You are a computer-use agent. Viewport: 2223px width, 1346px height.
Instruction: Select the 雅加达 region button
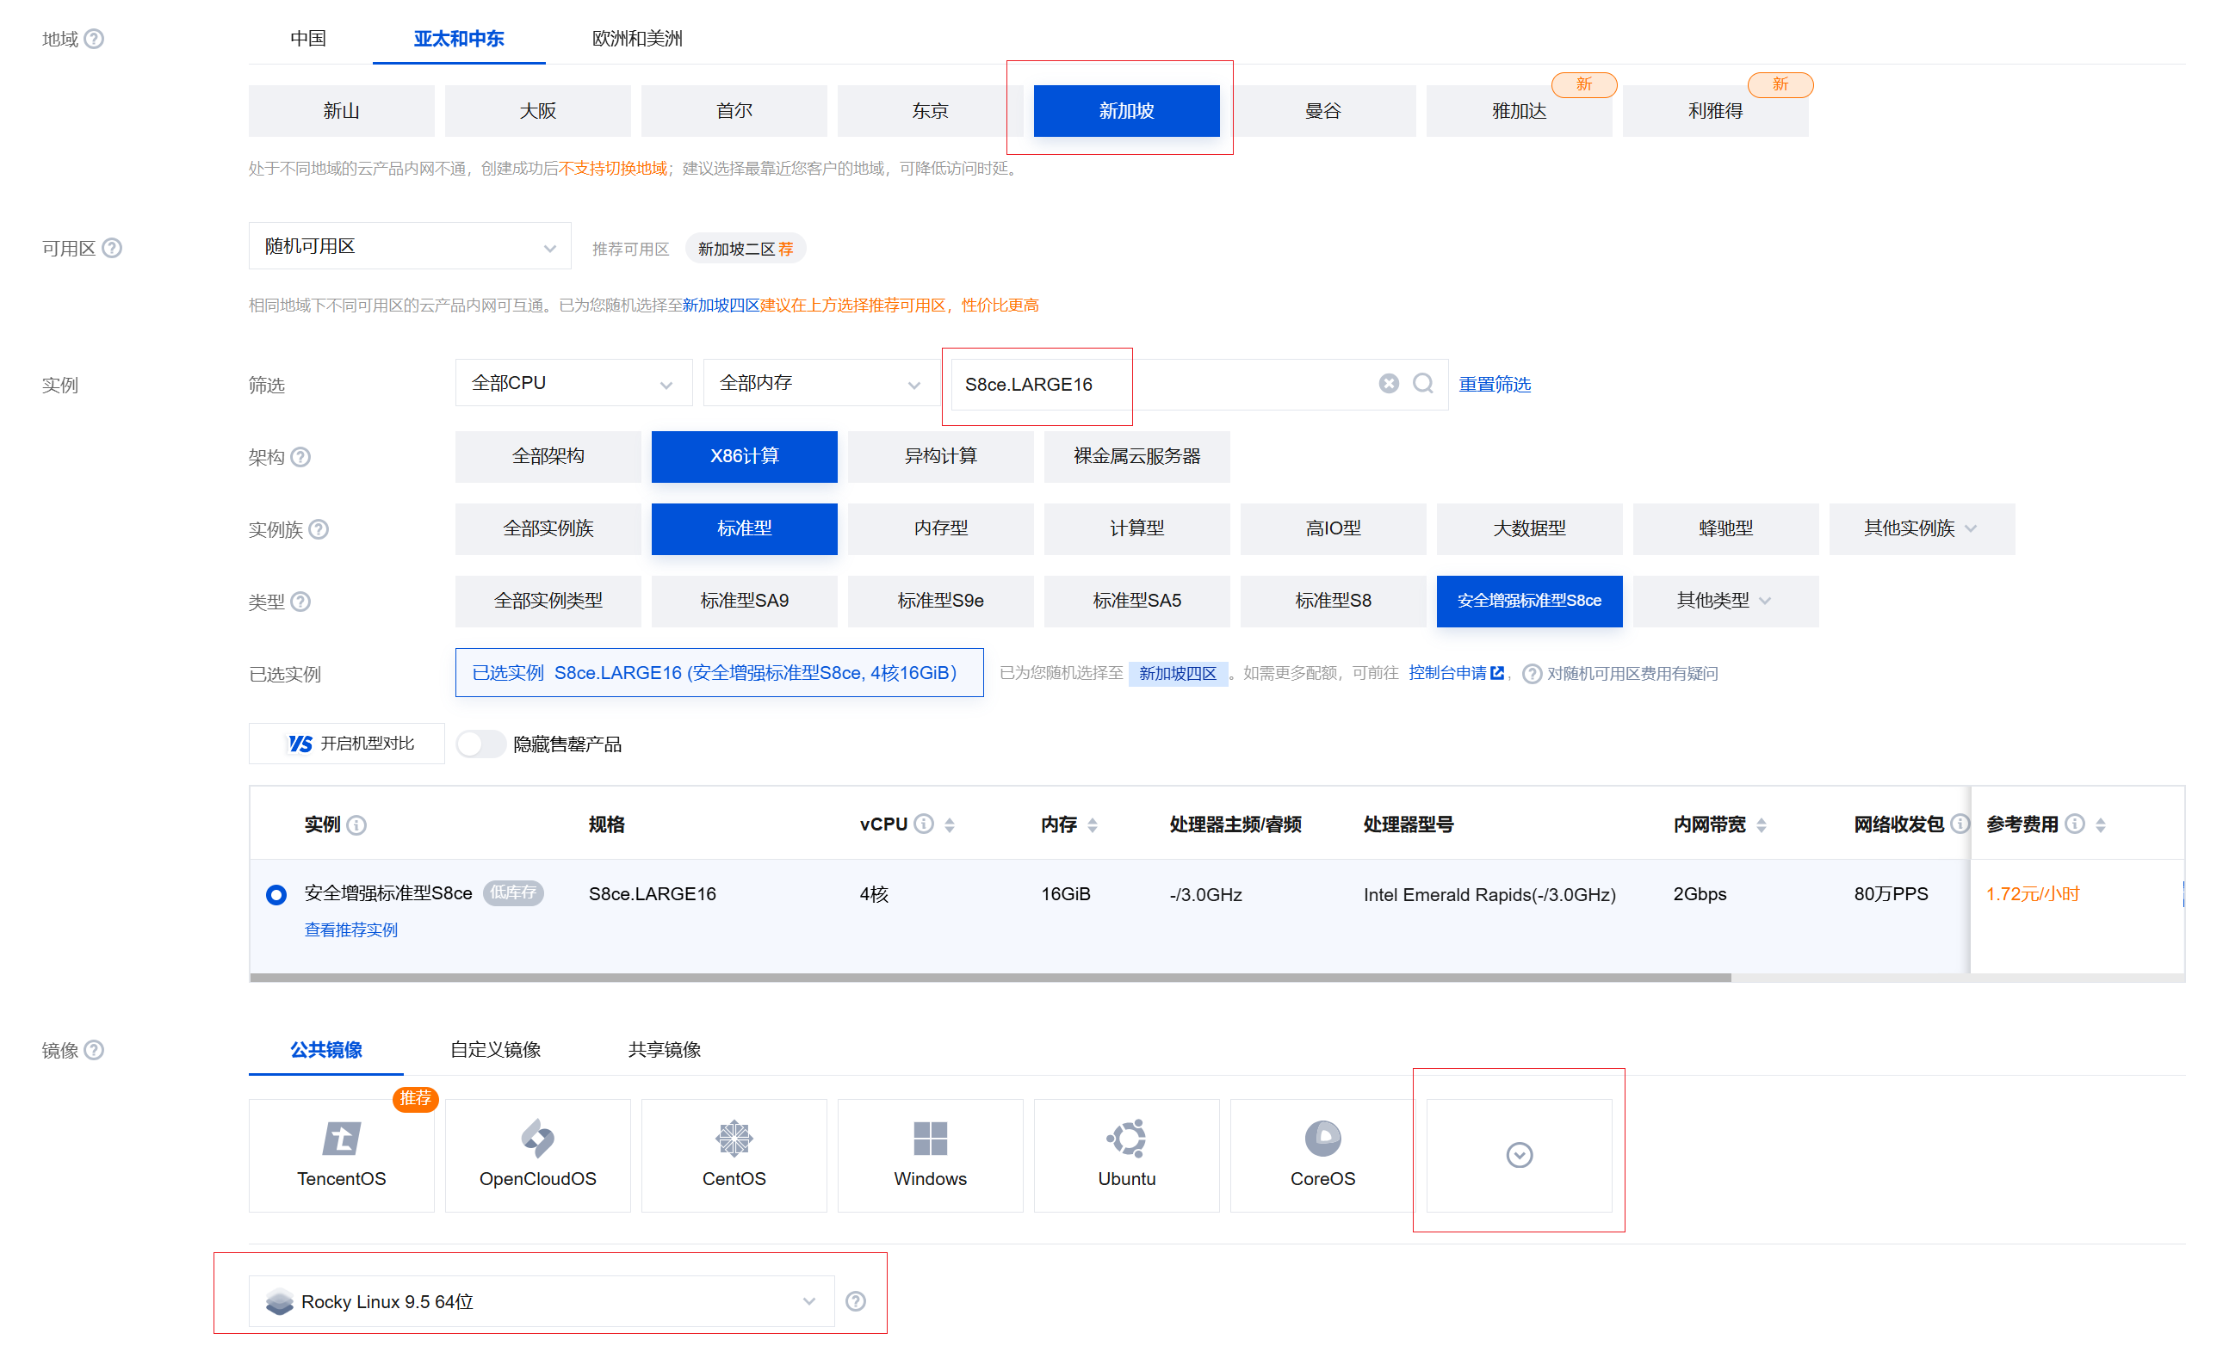point(1520,111)
